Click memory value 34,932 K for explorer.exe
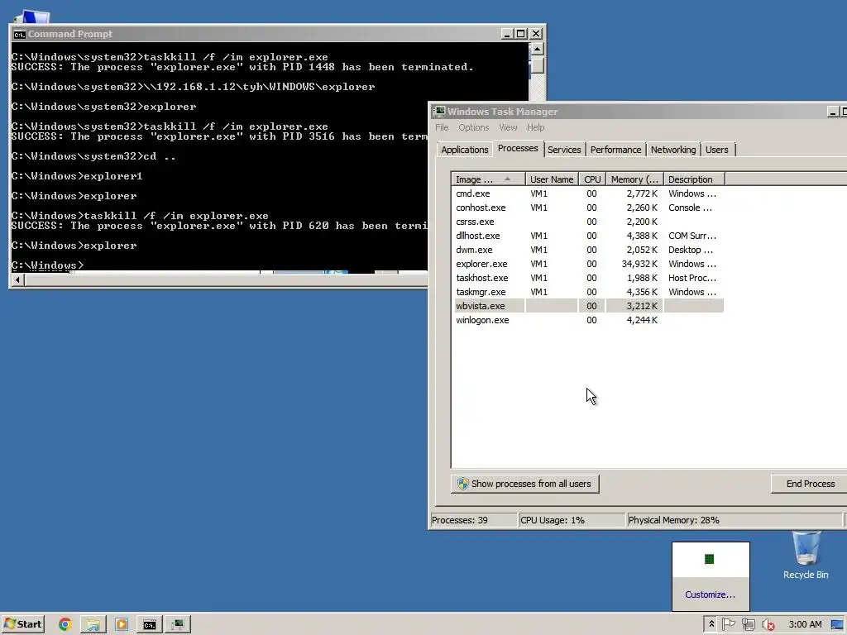This screenshot has width=847, height=635. click(639, 264)
